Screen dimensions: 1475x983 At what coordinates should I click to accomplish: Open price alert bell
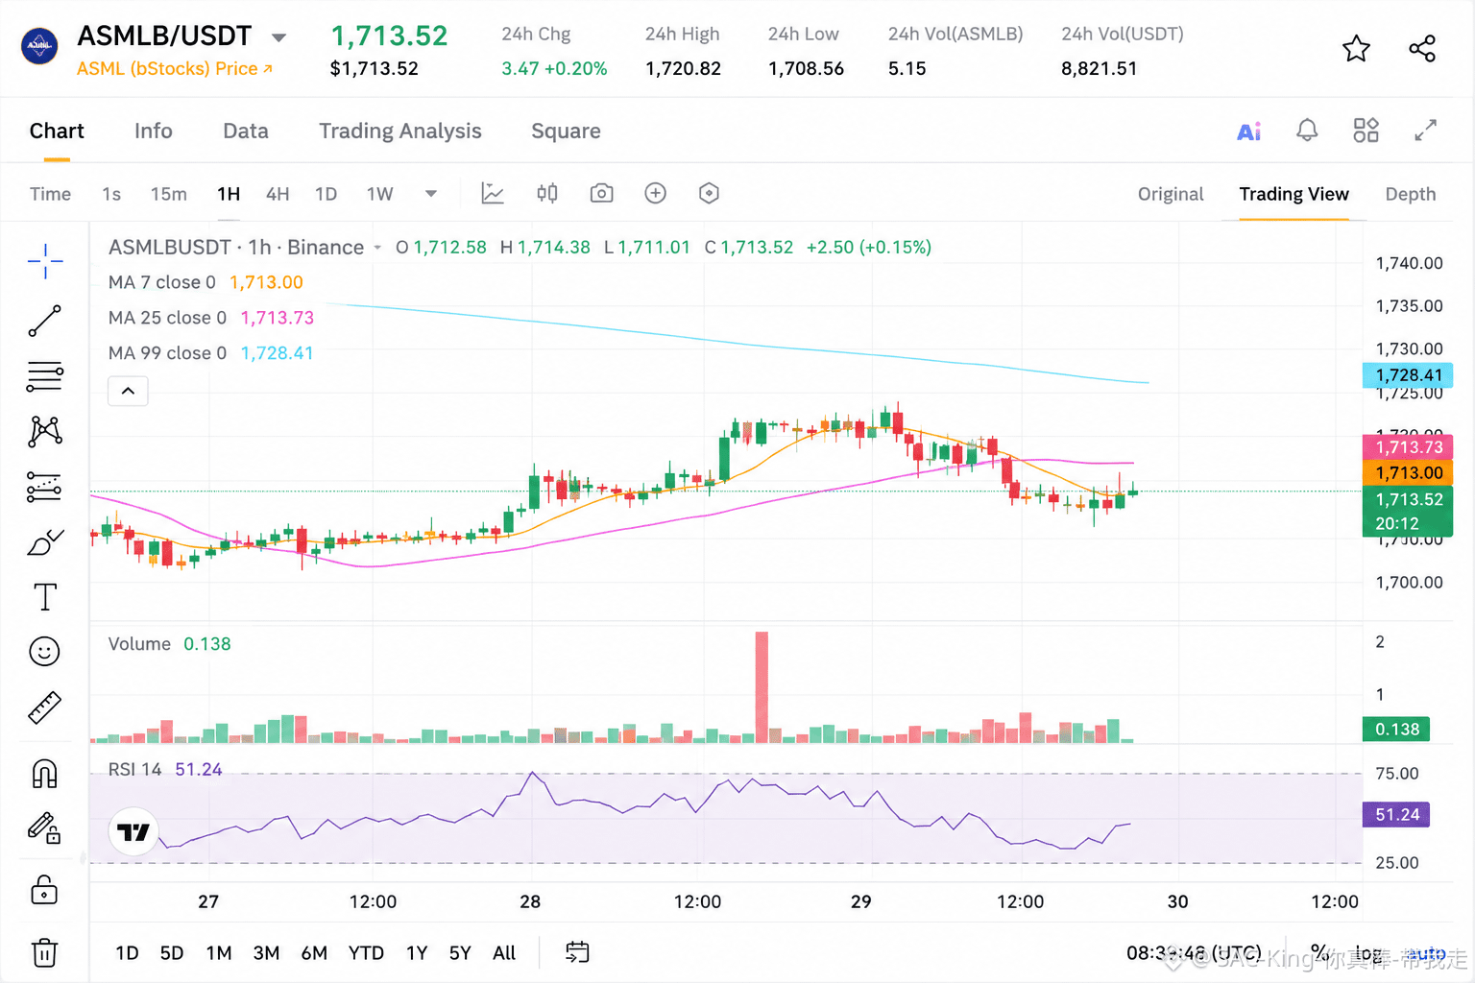1307,131
